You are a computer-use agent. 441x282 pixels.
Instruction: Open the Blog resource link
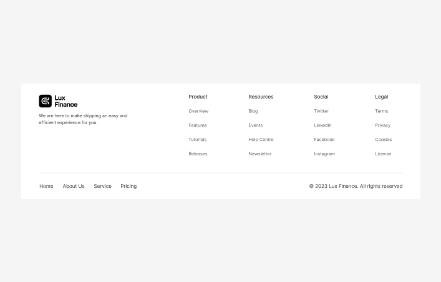(x=253, y=111)
